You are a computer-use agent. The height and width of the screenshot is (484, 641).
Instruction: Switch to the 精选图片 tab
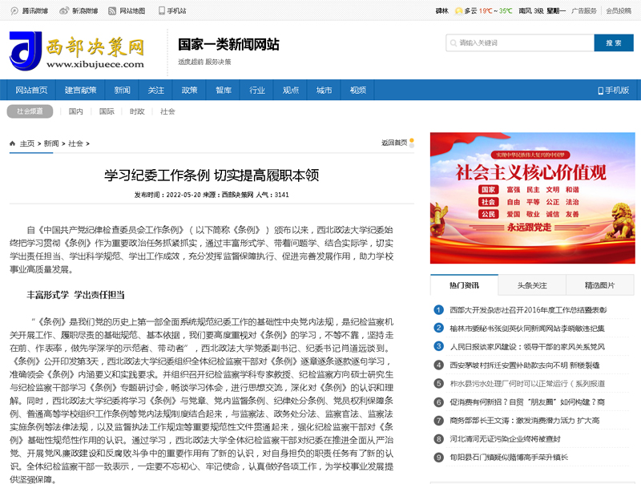(x=599, y=284)
